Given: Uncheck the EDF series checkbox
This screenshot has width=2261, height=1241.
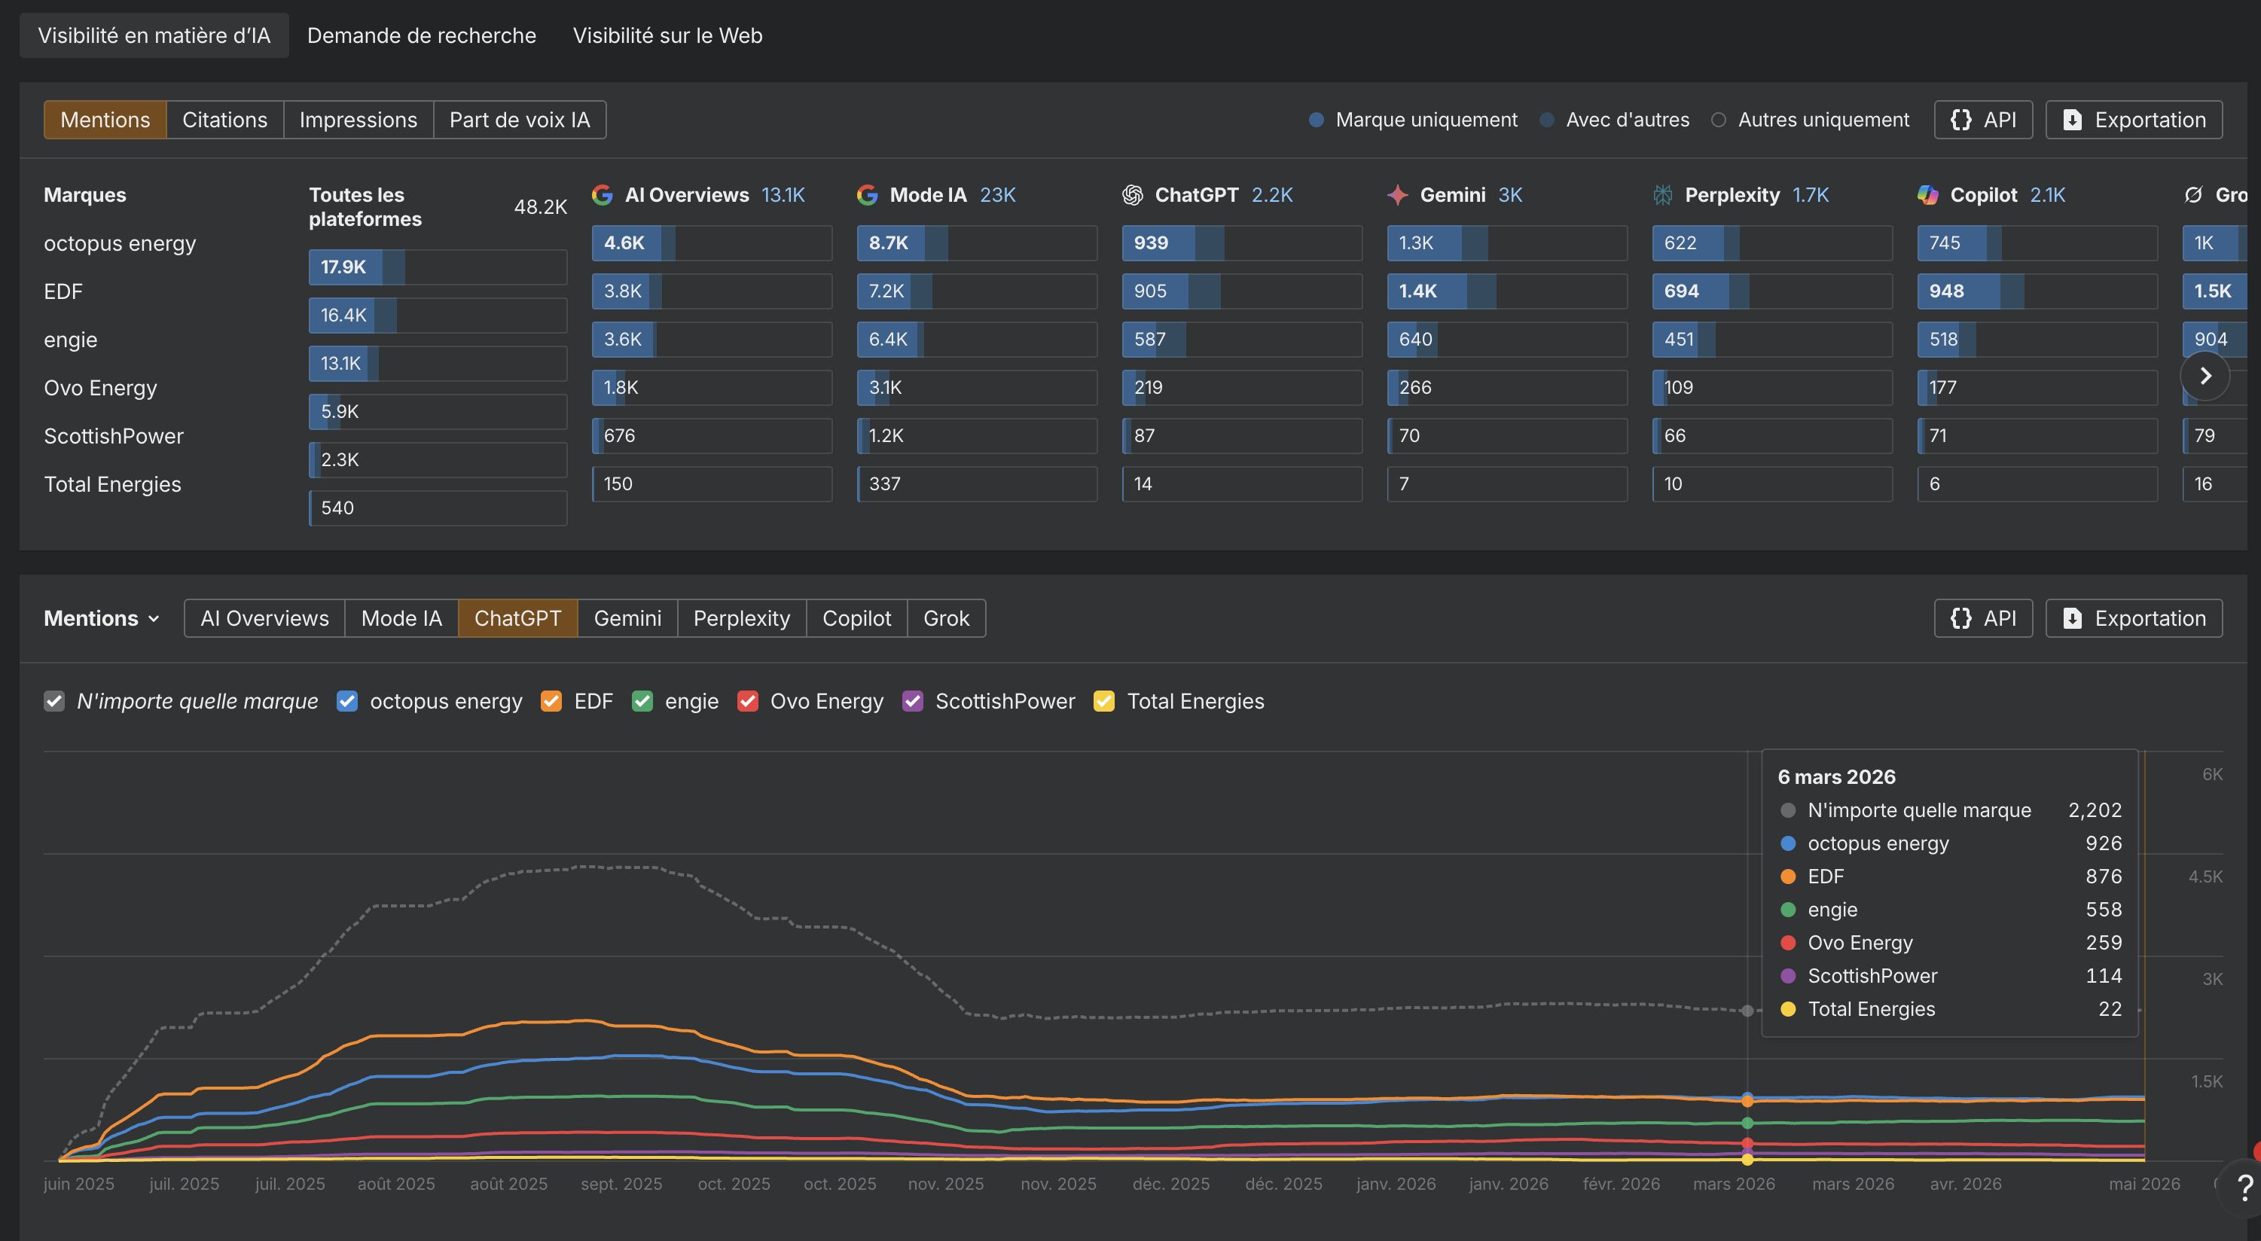Looking at the screenshot, I should tap(551, 701).
